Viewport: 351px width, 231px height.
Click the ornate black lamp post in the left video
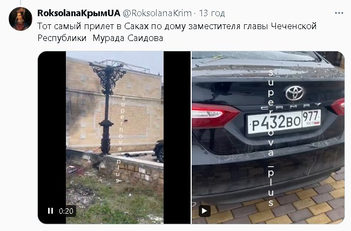click(x=107, y=107)
